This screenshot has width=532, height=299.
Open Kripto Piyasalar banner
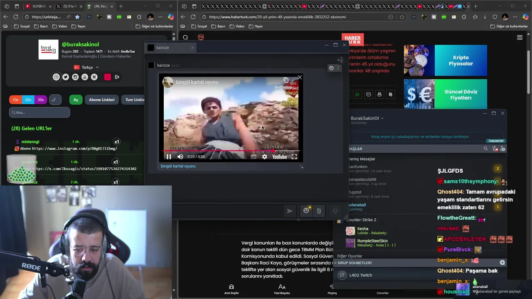pos(445,60)
